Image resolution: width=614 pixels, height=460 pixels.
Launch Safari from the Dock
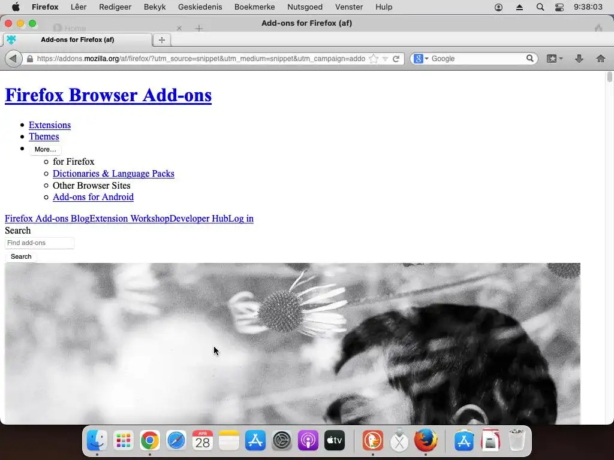(176, 441)
